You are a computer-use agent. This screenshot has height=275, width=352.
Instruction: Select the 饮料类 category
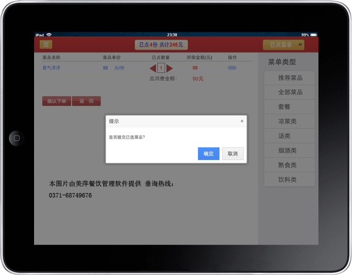click(290, 180)
